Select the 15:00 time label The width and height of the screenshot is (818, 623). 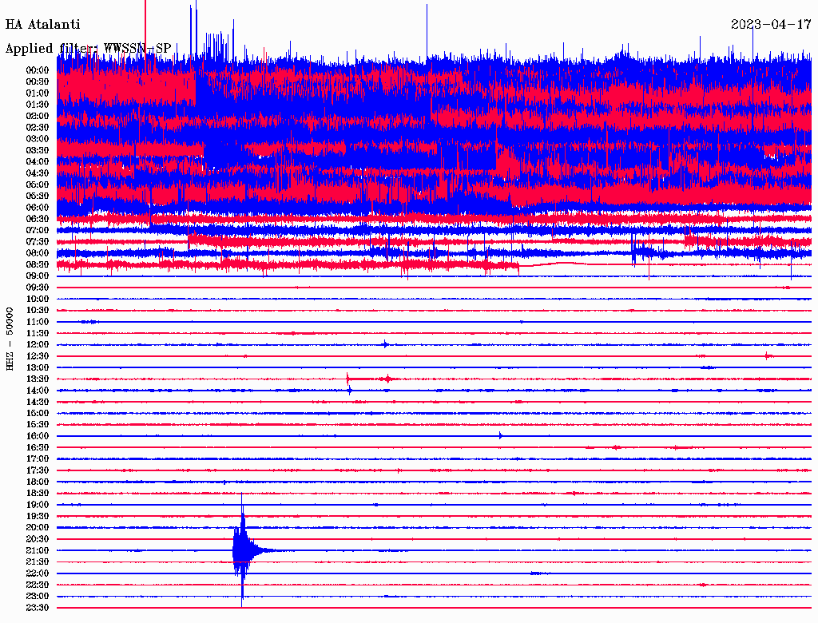[x=38, y=413]
